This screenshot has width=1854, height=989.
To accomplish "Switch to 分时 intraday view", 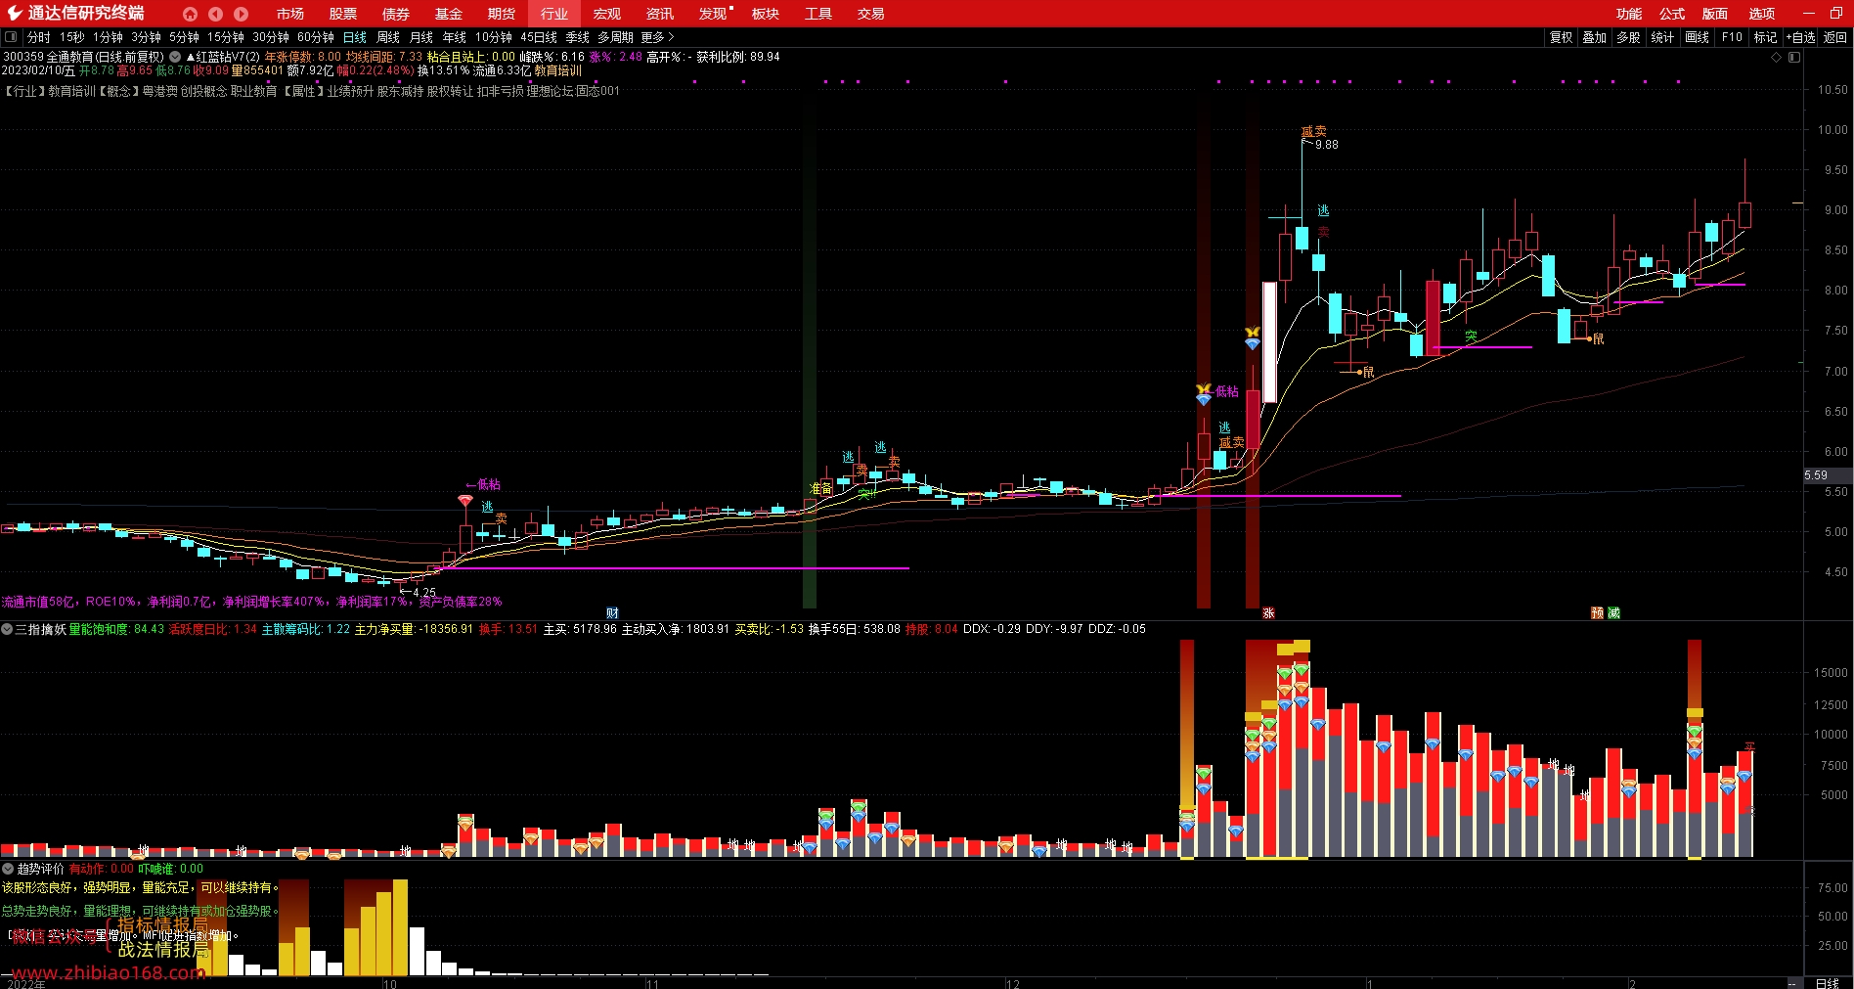I will (39, 37).
